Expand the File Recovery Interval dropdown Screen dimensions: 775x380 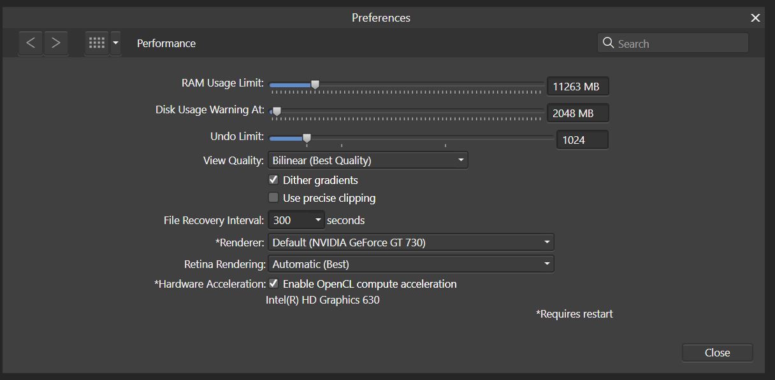click(296, 220)
